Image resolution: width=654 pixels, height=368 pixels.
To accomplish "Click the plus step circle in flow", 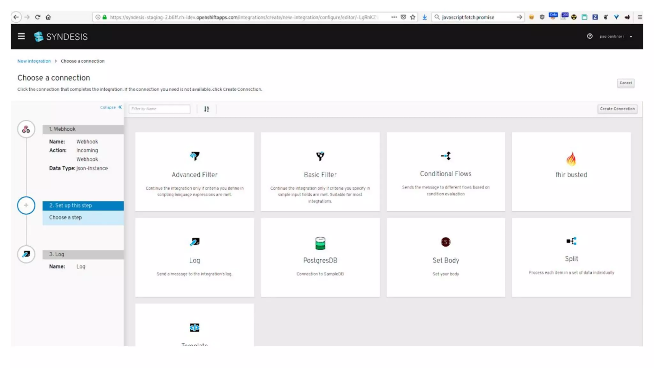I will click(x=26, y=205).
